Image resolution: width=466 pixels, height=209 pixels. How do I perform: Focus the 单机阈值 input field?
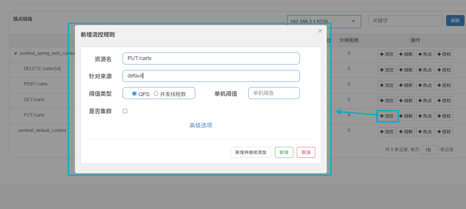coord(274,93)
